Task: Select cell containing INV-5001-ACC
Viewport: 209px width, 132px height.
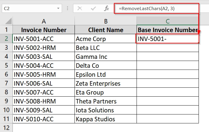Action: coord(44,39)
